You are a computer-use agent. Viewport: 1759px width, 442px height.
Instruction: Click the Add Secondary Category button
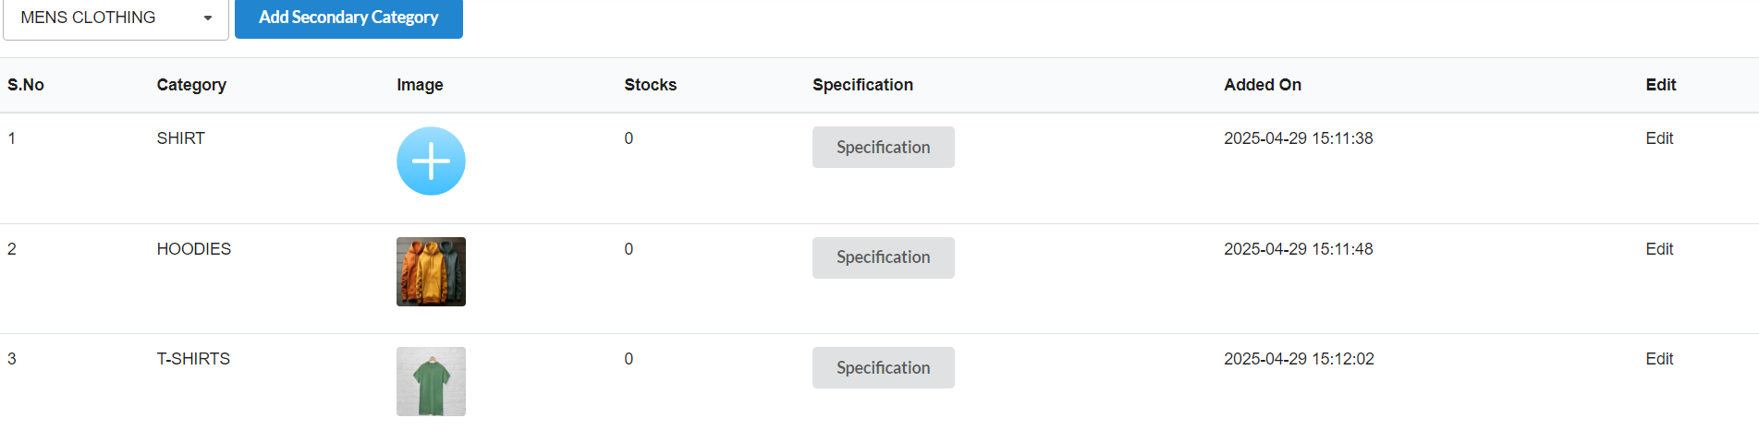click(348, 18)
